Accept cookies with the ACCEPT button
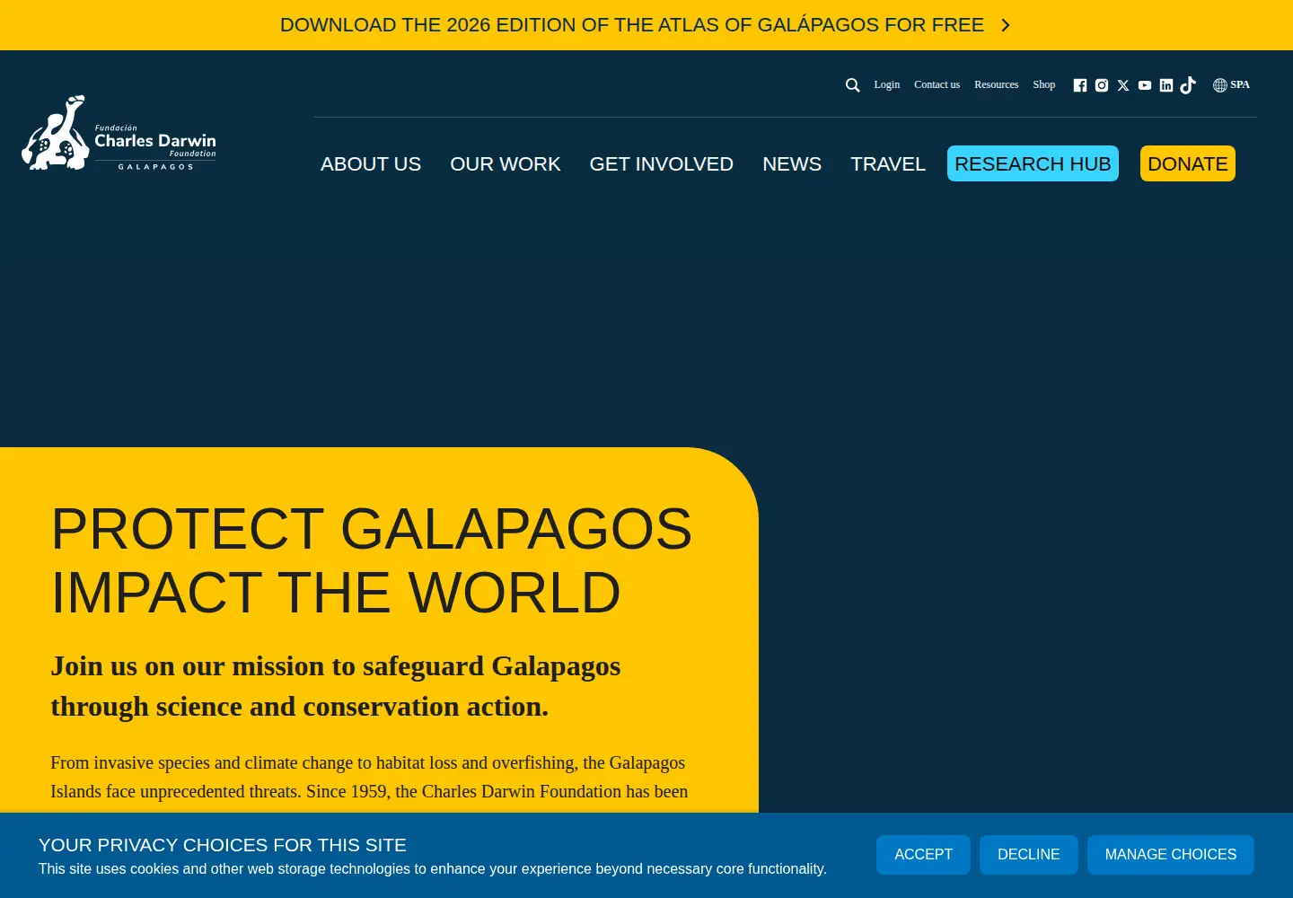The image size is (1293, 898). click(x=923, y=855)
